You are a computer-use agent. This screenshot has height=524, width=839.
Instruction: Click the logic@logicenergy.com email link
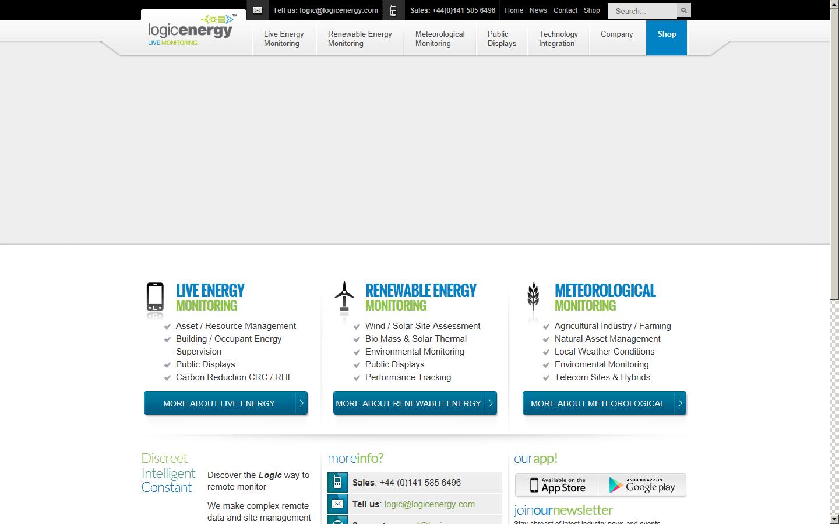point(429,504)
